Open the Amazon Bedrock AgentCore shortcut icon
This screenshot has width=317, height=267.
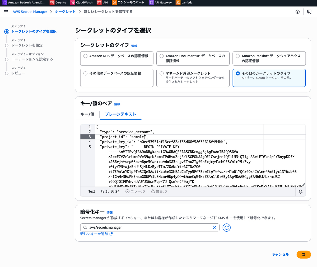4,3
